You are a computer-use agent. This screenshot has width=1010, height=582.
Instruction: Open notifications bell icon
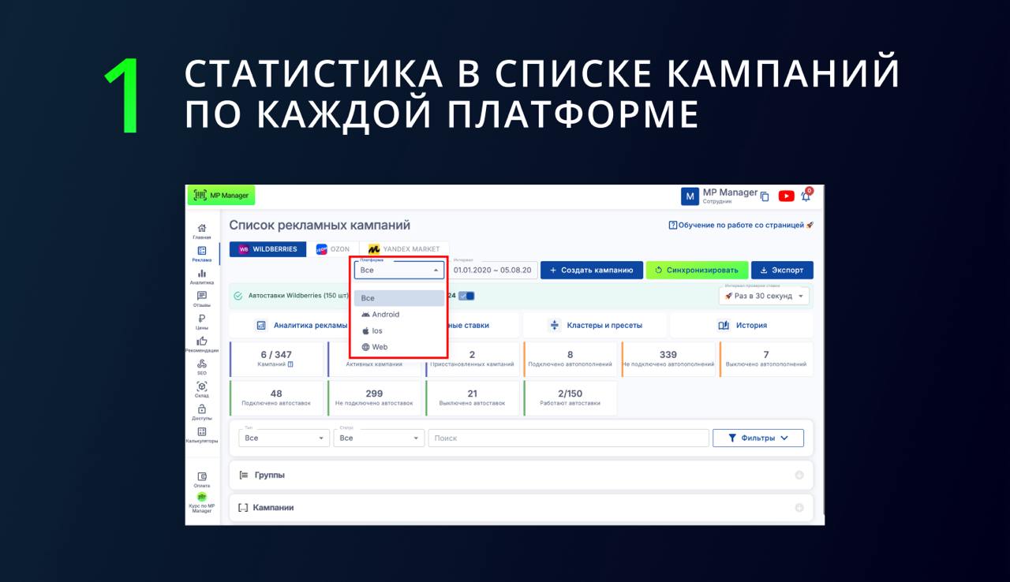806,196
